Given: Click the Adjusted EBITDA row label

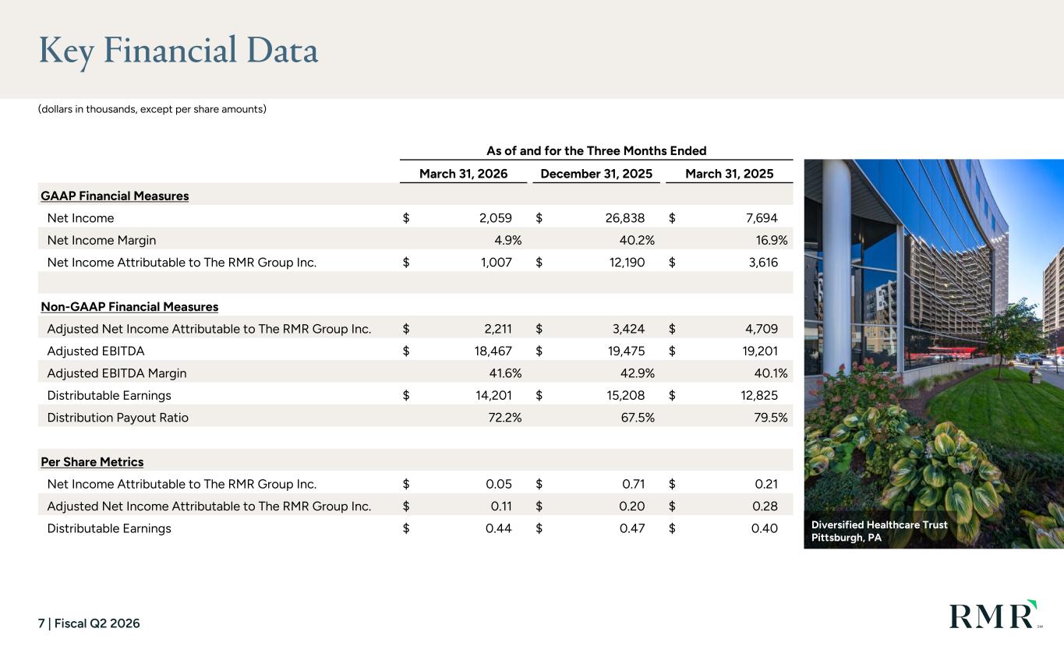Looking at the screenshot, I should click(x=96, y=351).
